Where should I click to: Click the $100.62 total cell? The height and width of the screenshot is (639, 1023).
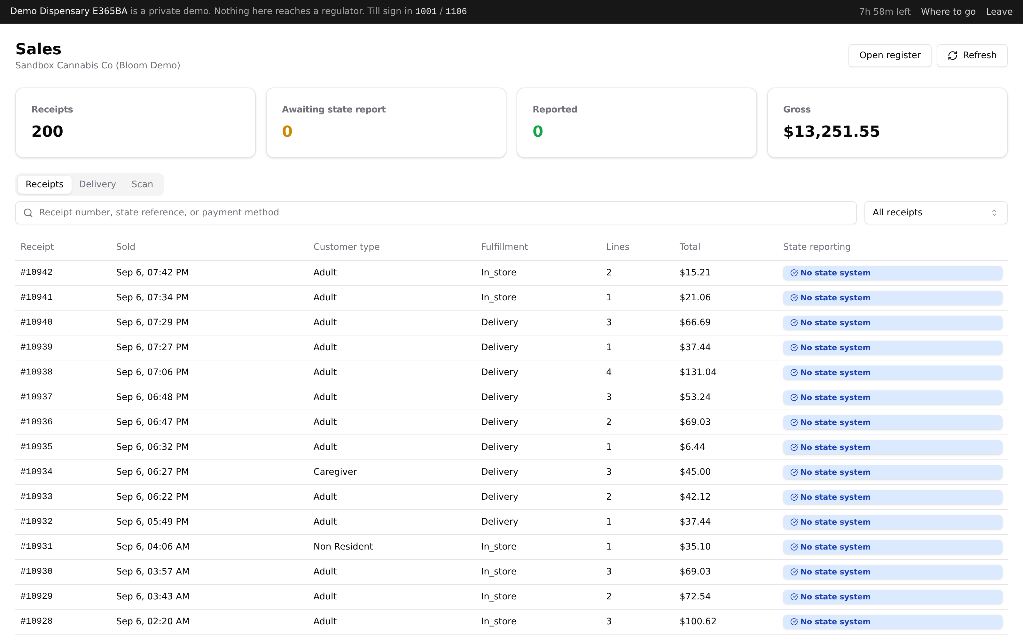click(698, 621)
